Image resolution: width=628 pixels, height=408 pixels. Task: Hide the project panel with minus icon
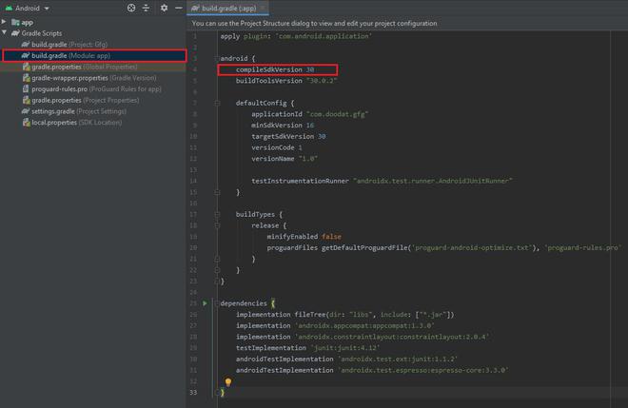[179, 8]
